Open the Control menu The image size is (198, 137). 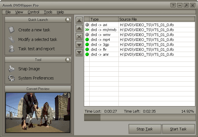[x=33, y=12]
